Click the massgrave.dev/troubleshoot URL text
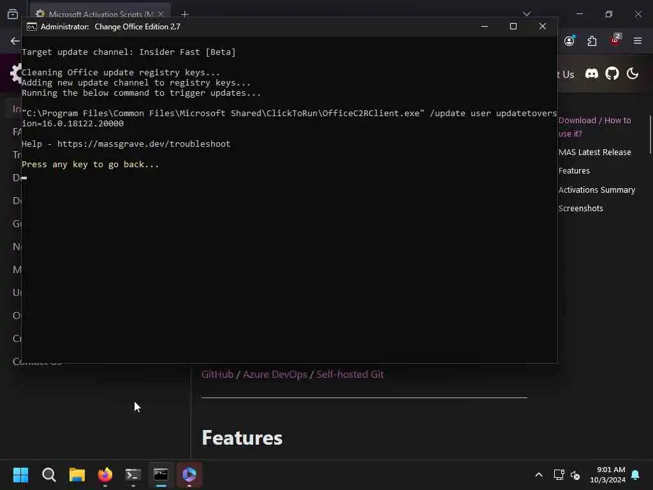Image resolution: width=653 pixels, height=490 pixels. [x=143, y=144]
